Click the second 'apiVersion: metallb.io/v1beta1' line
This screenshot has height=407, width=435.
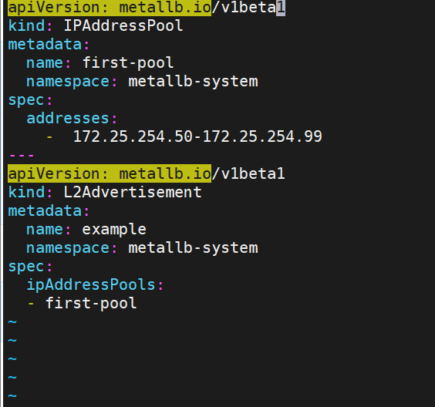point(147,174)
